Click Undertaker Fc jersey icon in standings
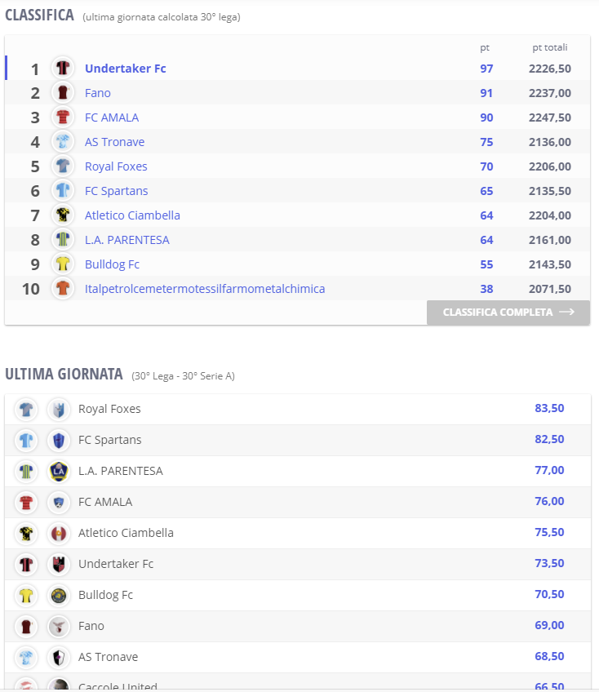This screenshot has height=692, width=599. coord(63,69)
